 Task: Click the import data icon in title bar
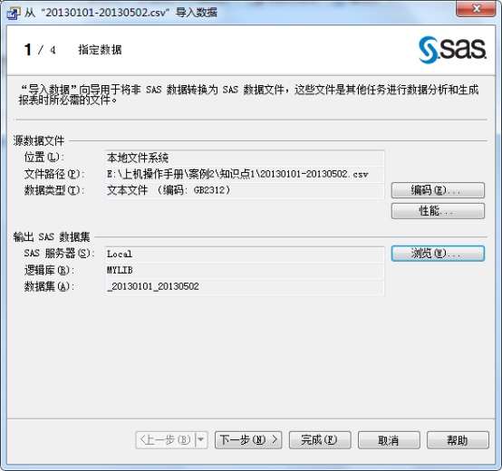(x=13, y=13)
